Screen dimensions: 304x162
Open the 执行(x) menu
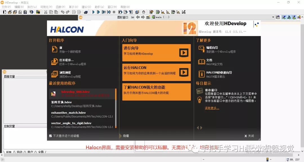pos(32,7)
